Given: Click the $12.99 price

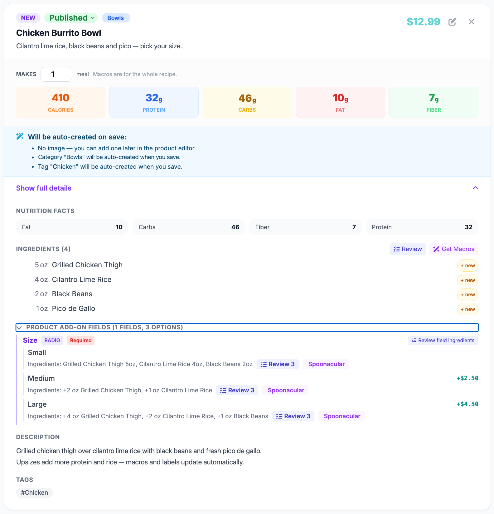Looking at the screenshot, I should pyautogui.click(x=423, y=22).
